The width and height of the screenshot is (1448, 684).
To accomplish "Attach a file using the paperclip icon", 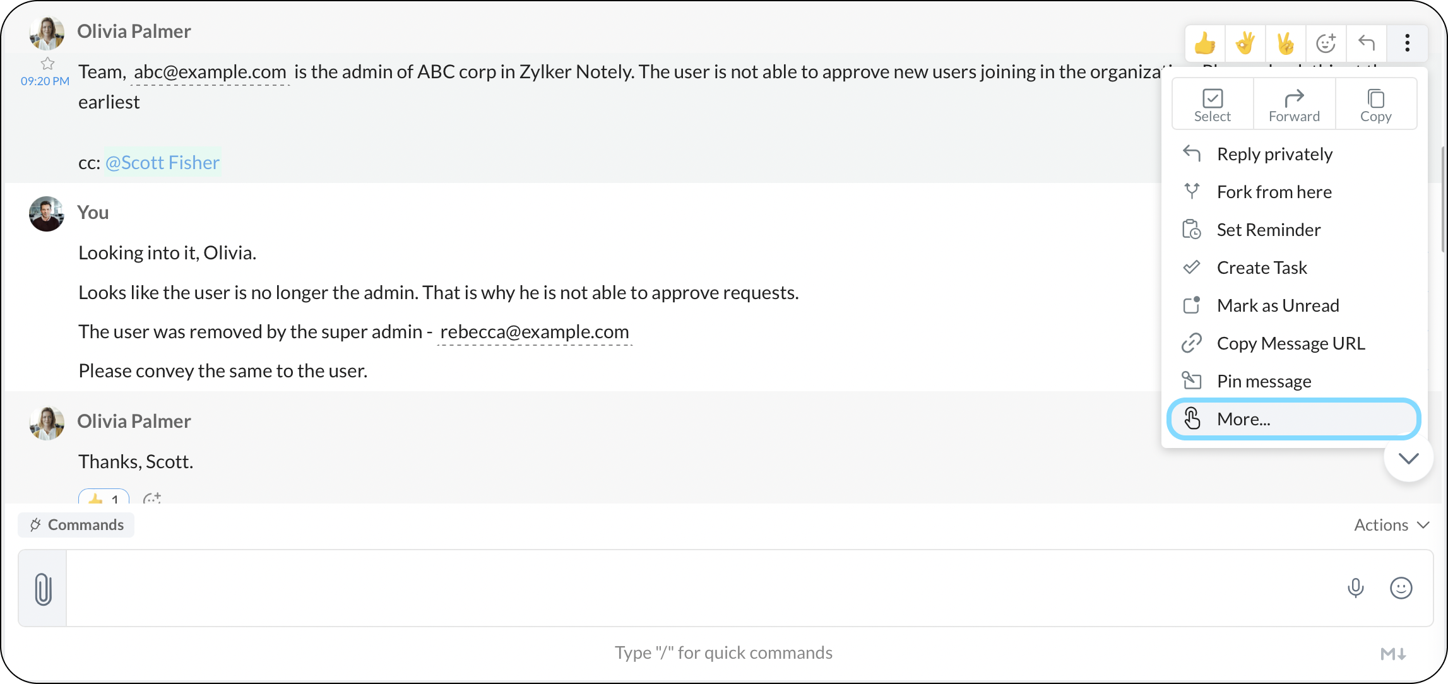I will 43,589.
